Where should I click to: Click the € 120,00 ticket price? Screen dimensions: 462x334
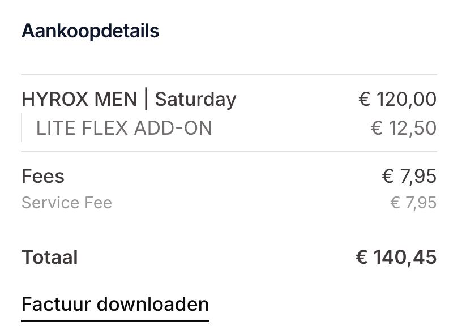point(398,99)
